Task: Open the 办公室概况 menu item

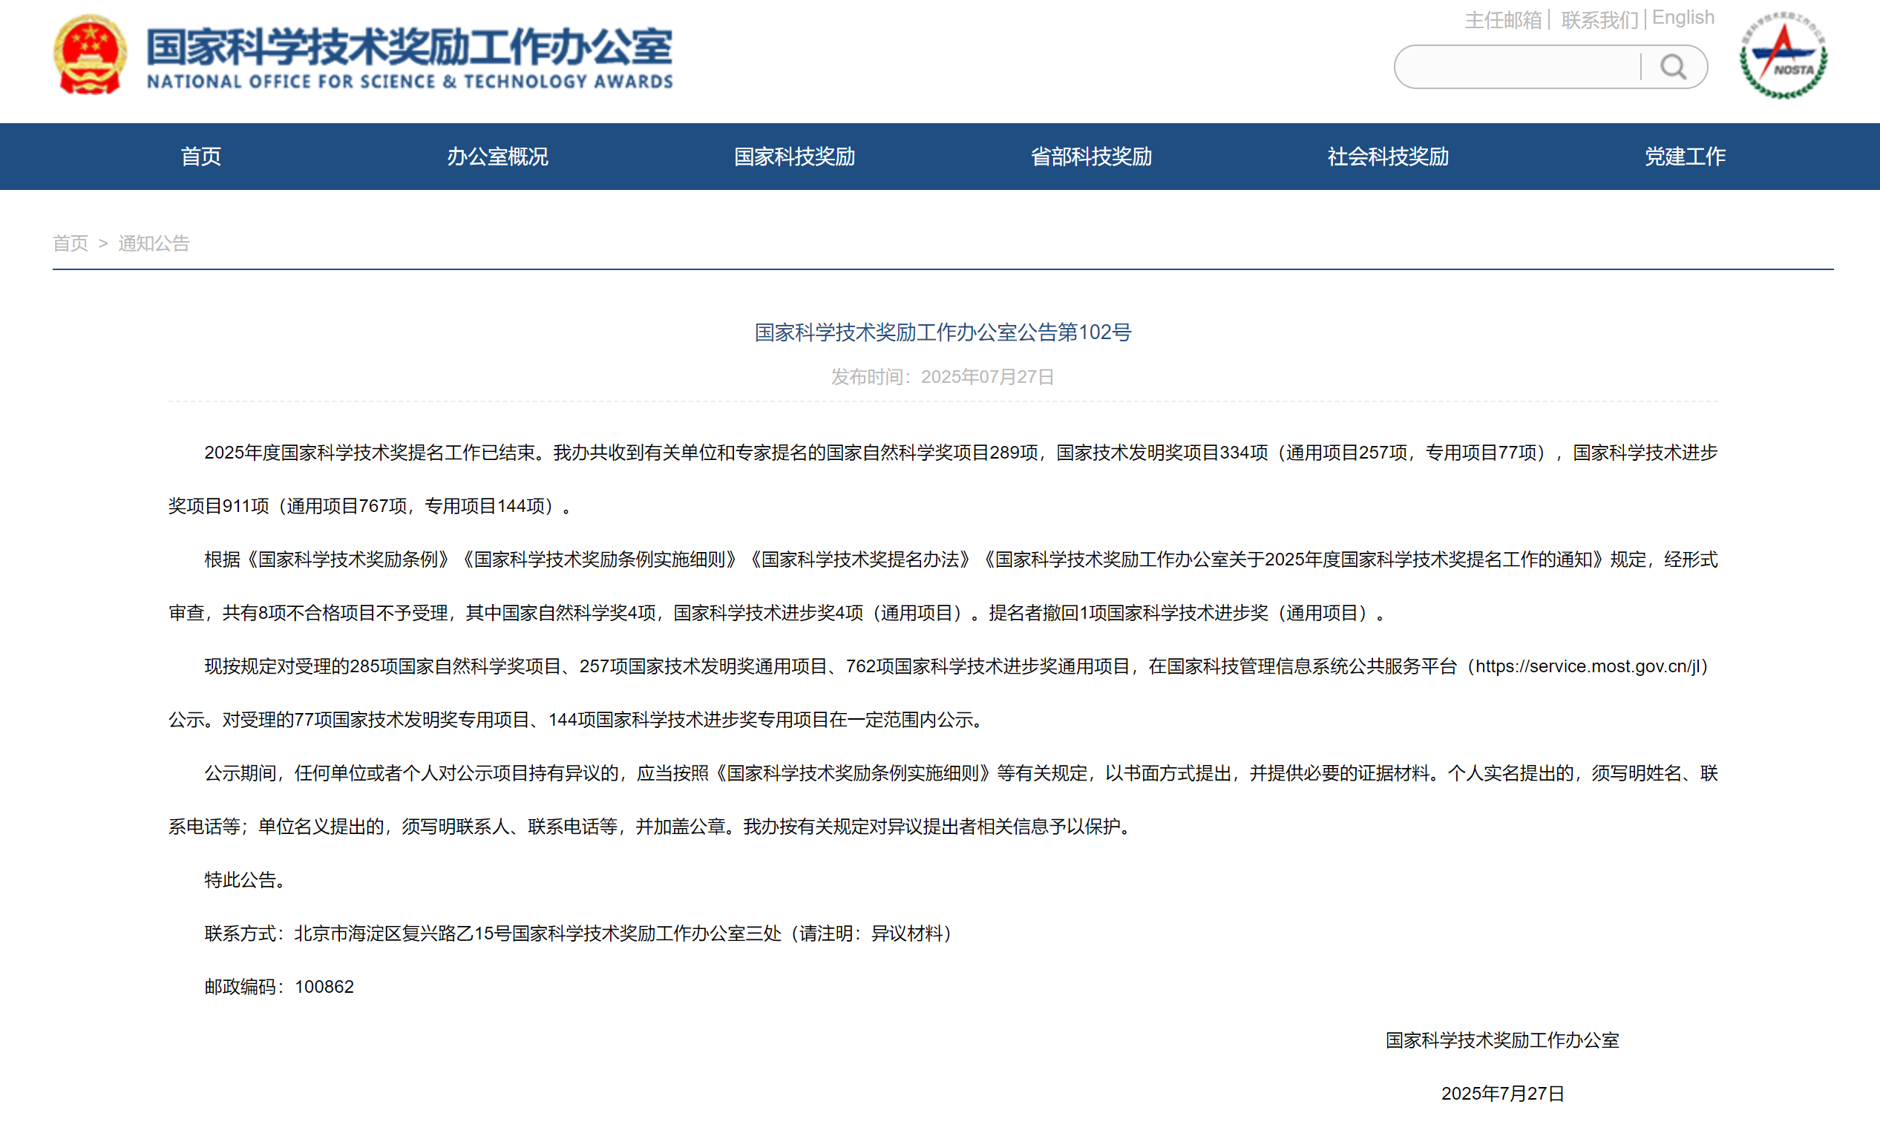Action: point(497,157)
